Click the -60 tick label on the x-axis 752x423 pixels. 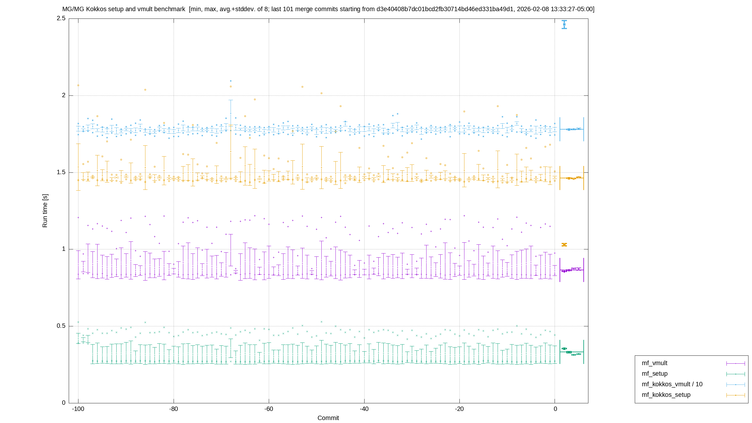pyautogui.click(x=269, y=409)
